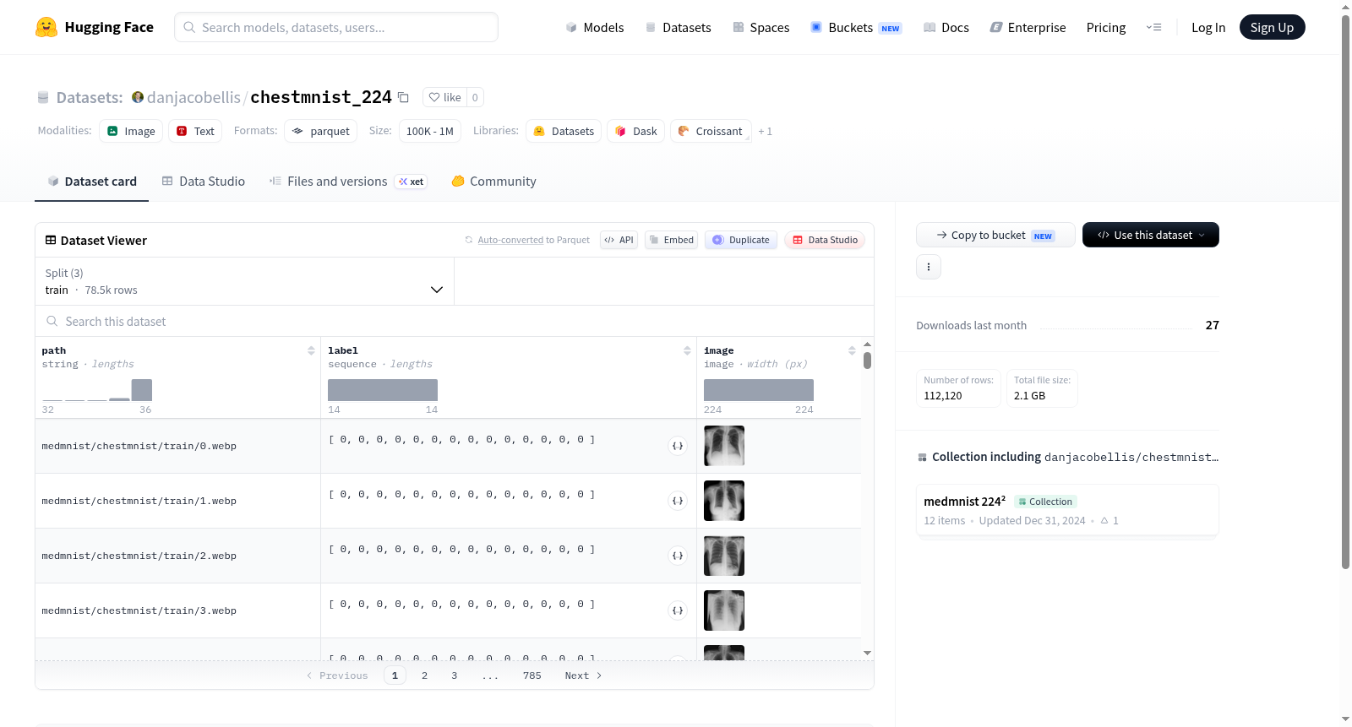Viewport: 1352px width, 727px height.
Task: Expand the Split train selector
Action: click(244, 281)
